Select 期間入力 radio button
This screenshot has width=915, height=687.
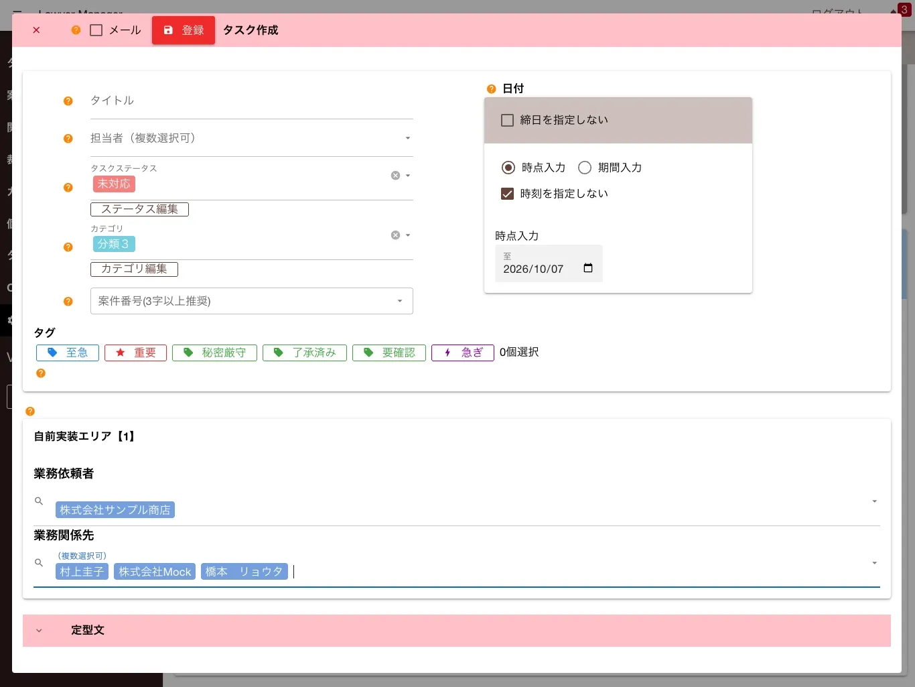pyautogui.click(x=585, y=168)
